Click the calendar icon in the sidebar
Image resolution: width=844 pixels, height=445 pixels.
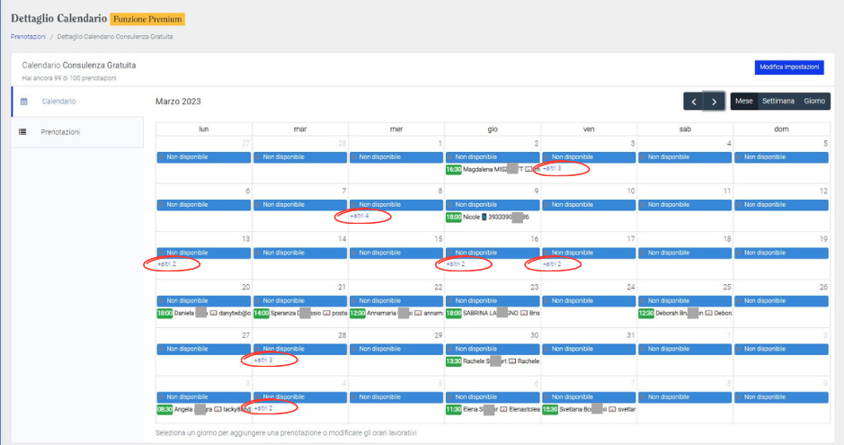point(24,102)
